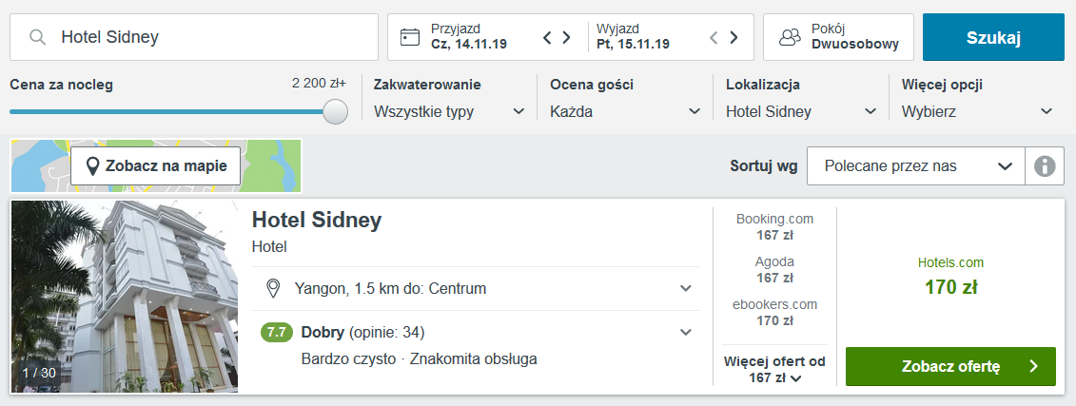
Task: Open the Ocena gości filter dropdown
Action: pyautogui.click(x=625, y=111)
